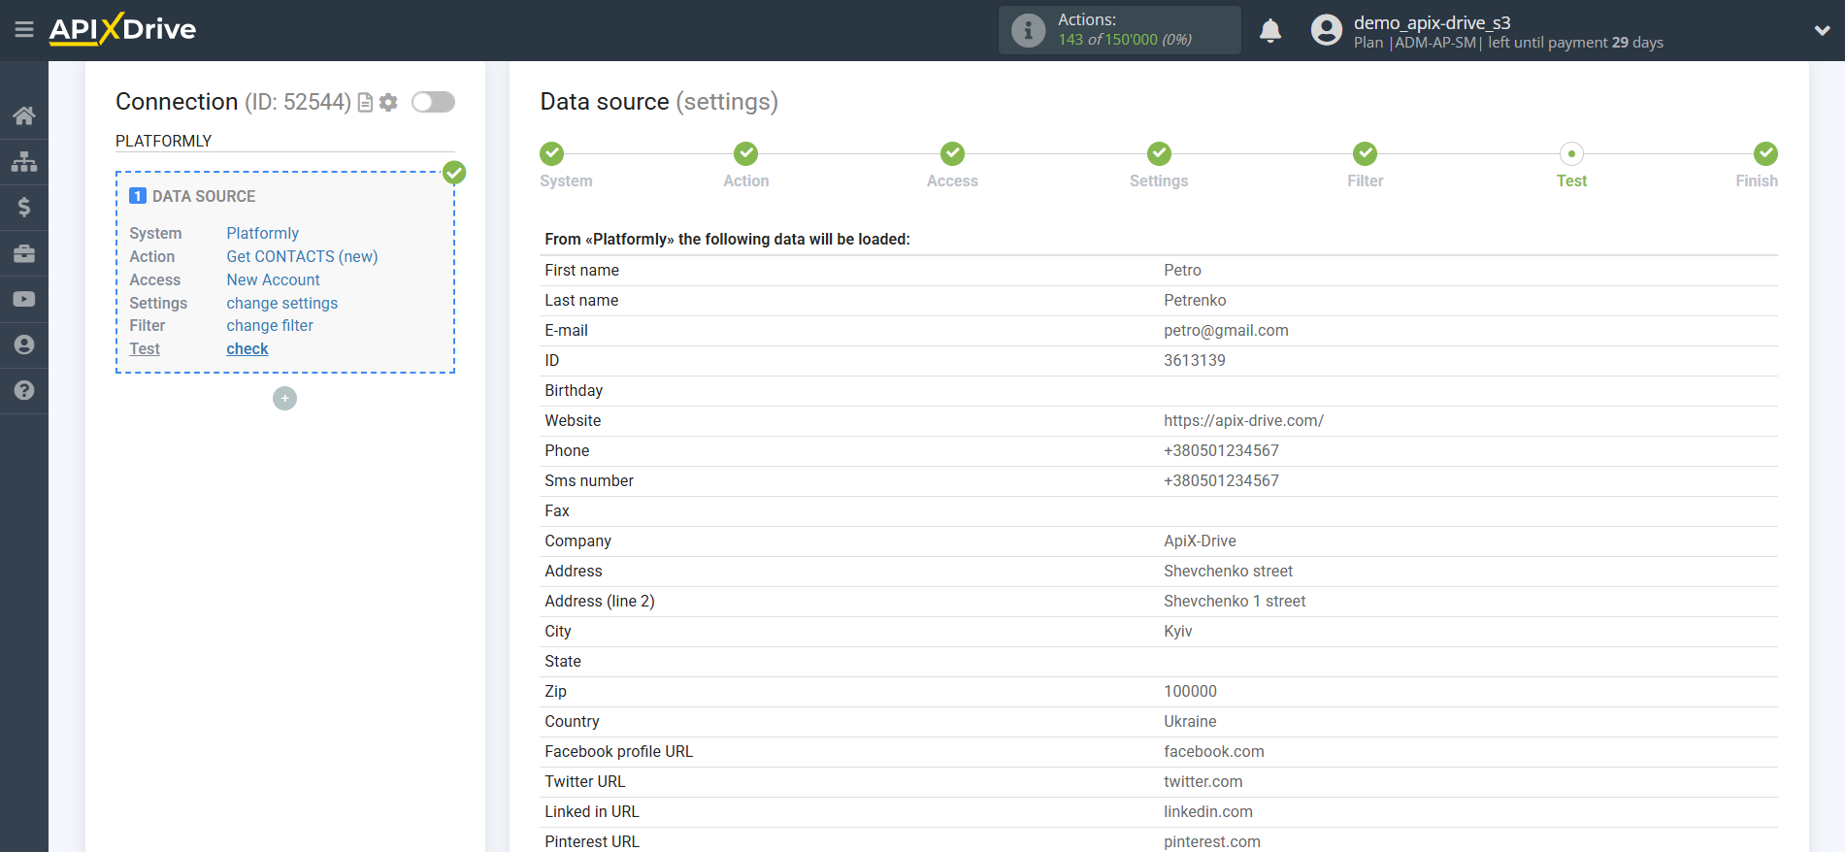
Task: Click the check test link
Action: [247, 349]
